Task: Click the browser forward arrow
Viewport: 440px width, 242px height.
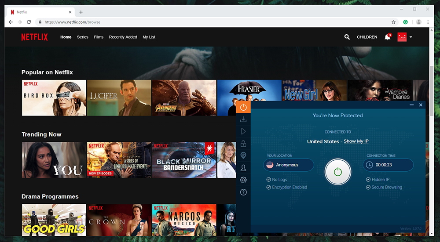Action: click(20, 22)
